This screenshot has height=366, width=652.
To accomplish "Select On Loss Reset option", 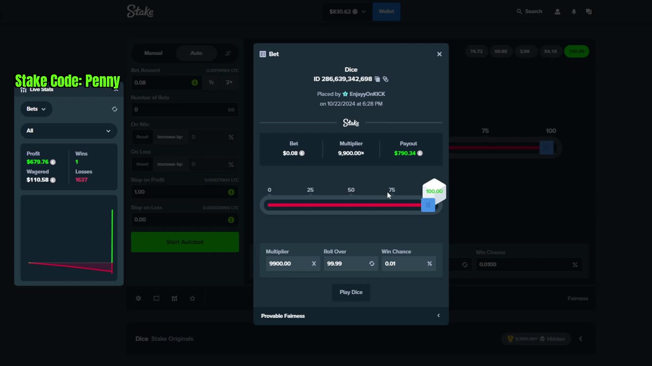I will pyautogui.click(x=142, y=164).
